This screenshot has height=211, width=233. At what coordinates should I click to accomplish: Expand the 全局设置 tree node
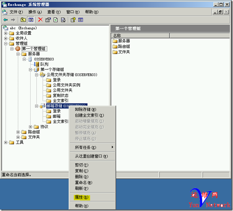[6, 33]
